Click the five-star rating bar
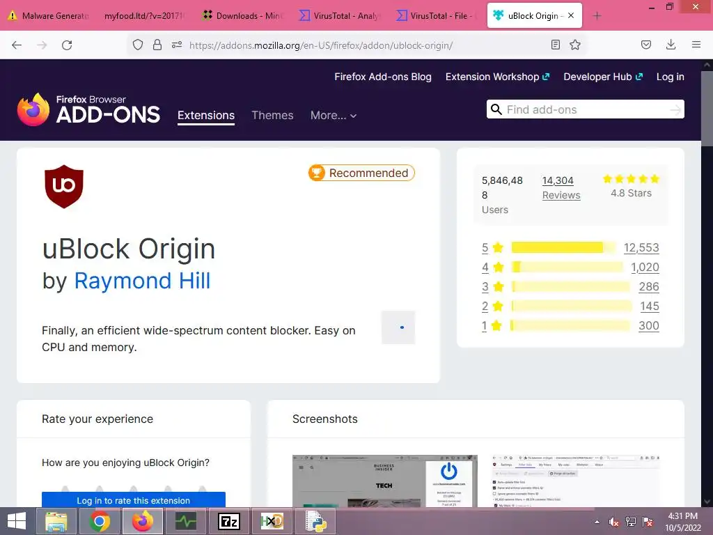Screen dimensions: 713x535 [x=563, y=247]
